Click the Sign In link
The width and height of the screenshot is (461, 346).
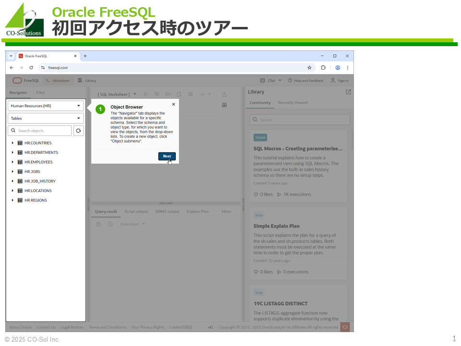pyautogui.click(x=340, y=81)
